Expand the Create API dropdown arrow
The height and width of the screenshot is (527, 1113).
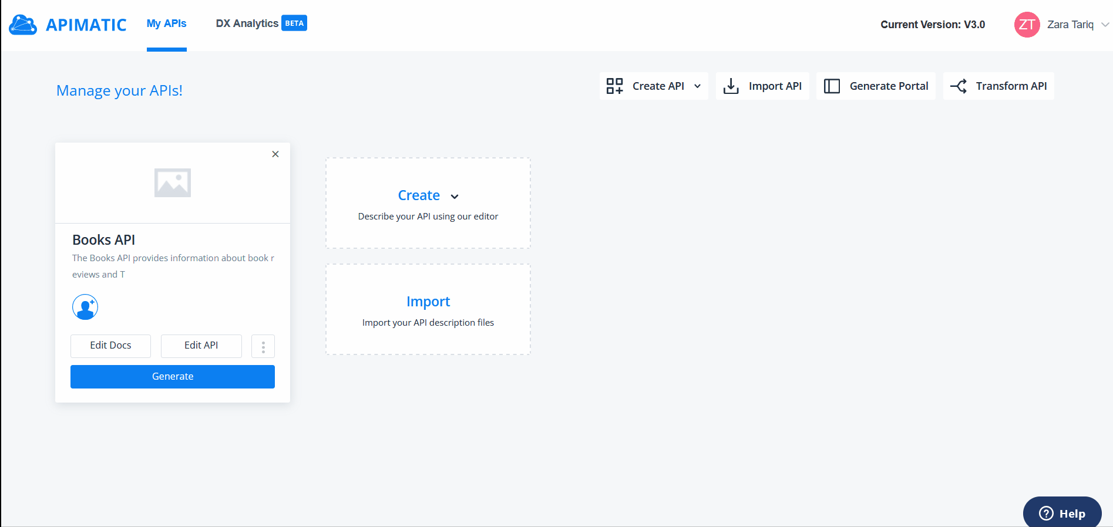pos(697,86)
